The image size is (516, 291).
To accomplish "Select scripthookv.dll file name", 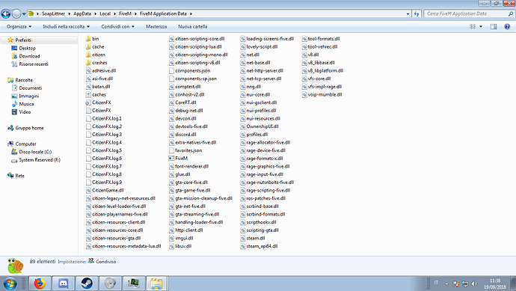I will point(261,222).
